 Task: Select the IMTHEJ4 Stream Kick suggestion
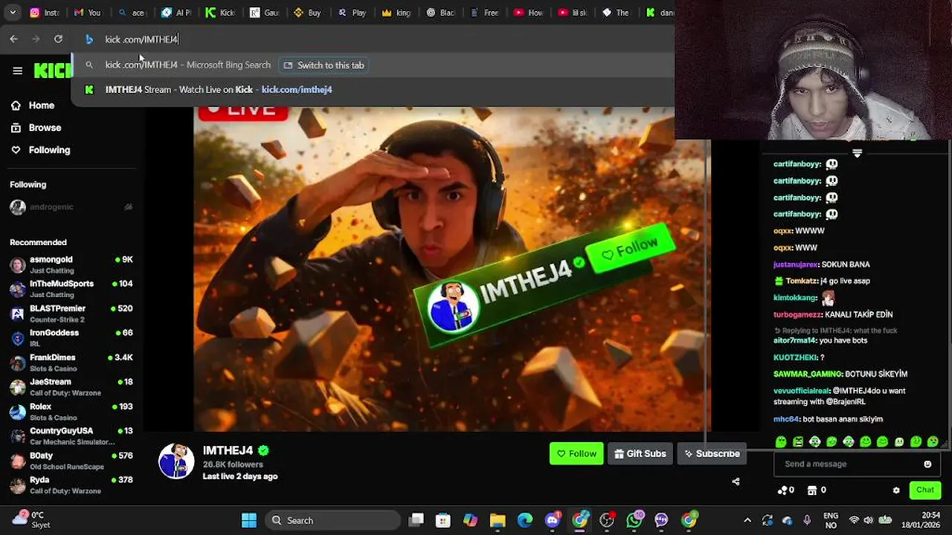pos(372,90)
